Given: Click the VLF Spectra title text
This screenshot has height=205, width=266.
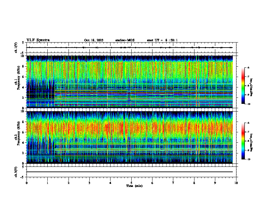Looking at the screenshot, I should [x=38, y=40].
